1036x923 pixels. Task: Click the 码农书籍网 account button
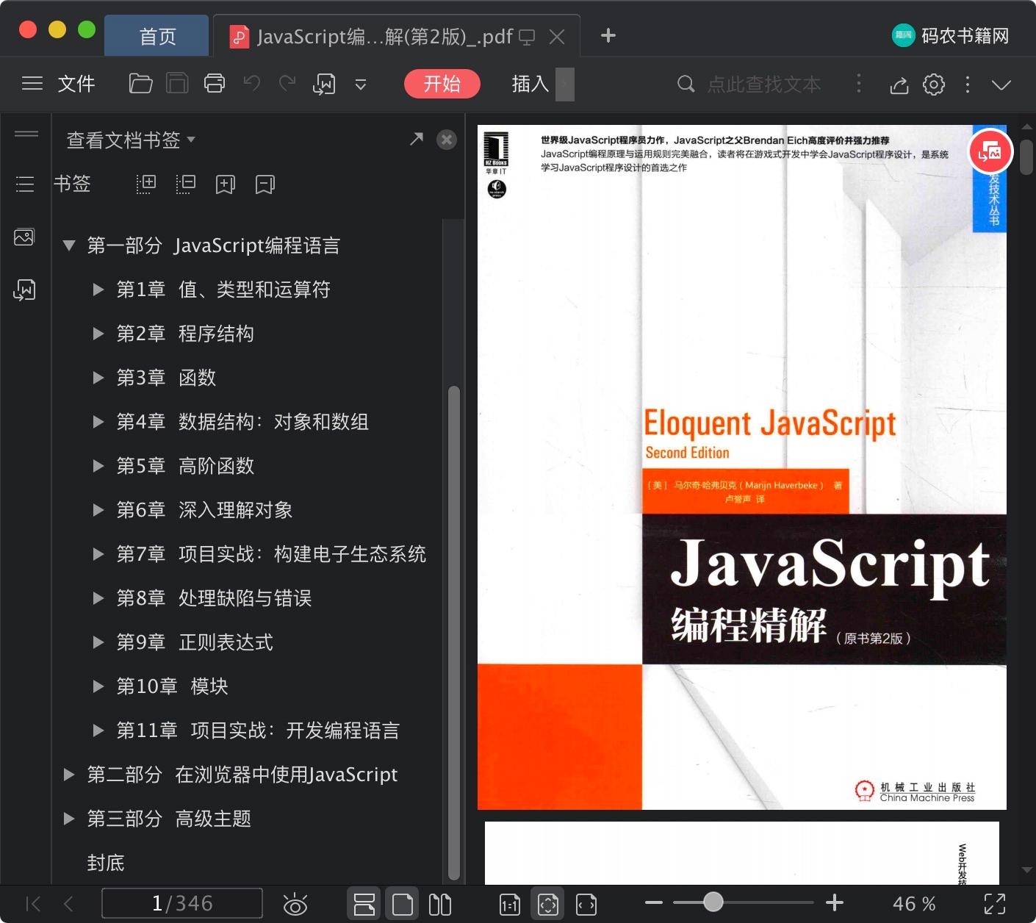tap(951, 35)
